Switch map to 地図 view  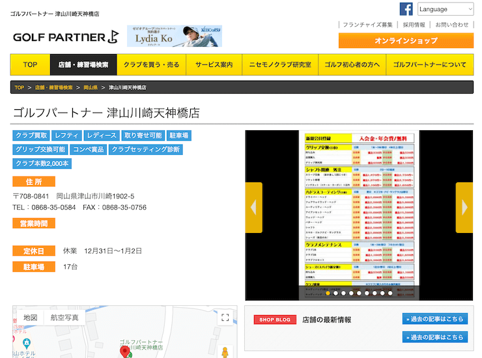click(31, 318)
